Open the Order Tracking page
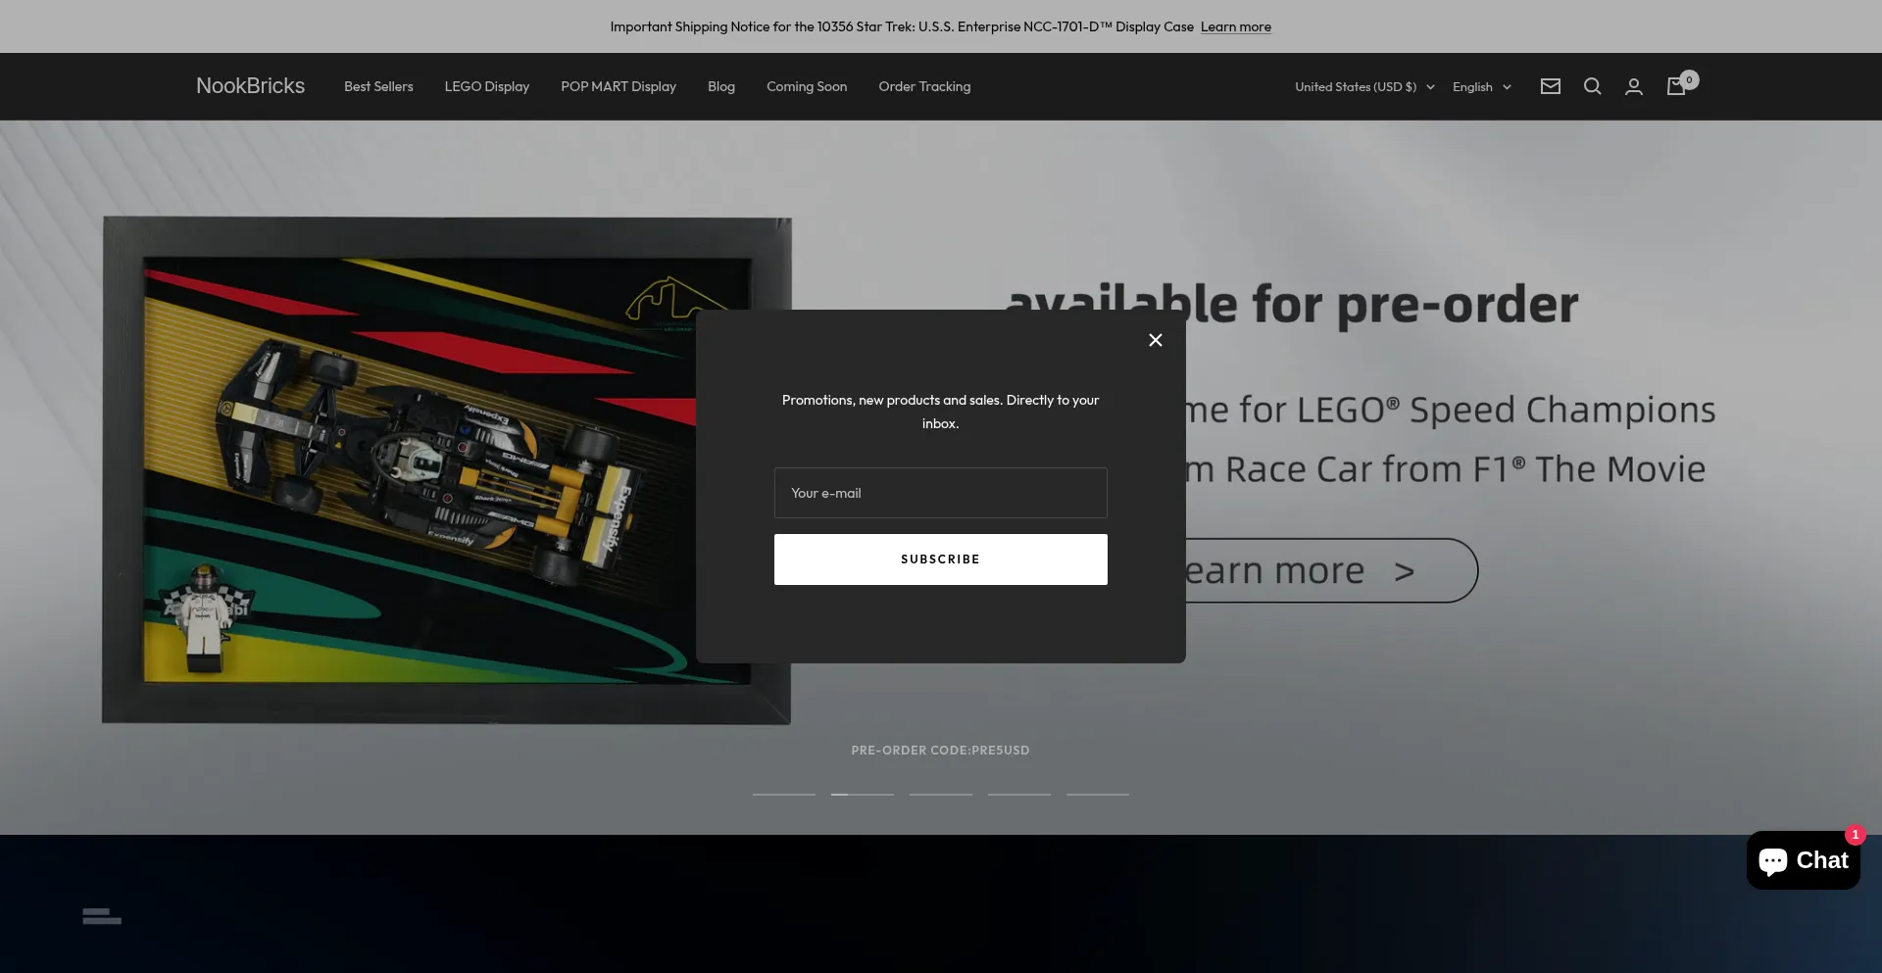 (x=923, y=86)
